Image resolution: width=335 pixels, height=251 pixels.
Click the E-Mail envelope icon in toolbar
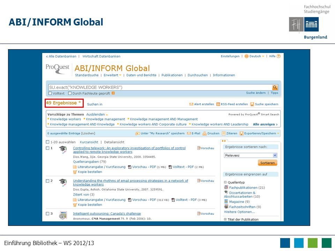click(x=189, y=134)
